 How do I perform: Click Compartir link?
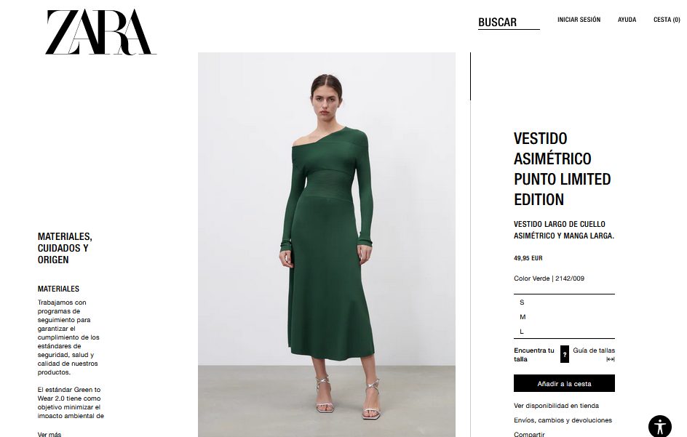coord(529,434)
